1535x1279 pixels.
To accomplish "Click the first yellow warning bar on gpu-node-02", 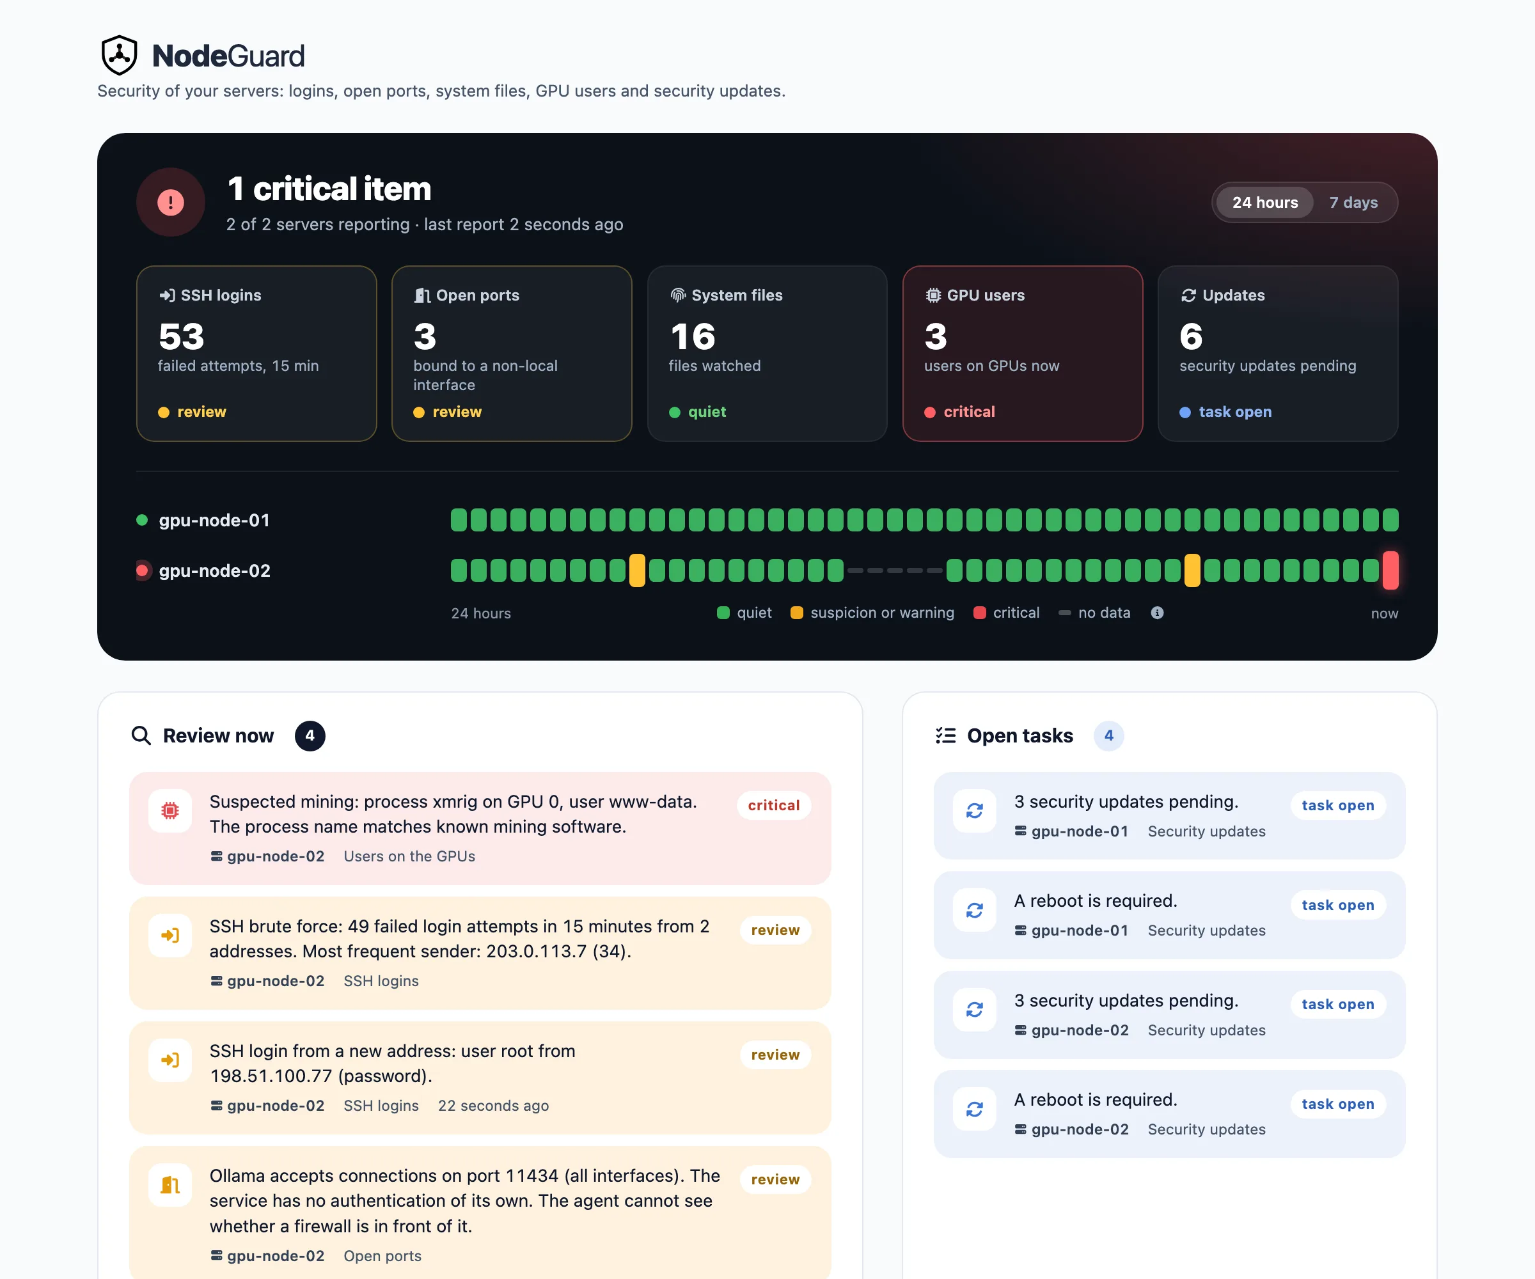I will click(638, 571).
